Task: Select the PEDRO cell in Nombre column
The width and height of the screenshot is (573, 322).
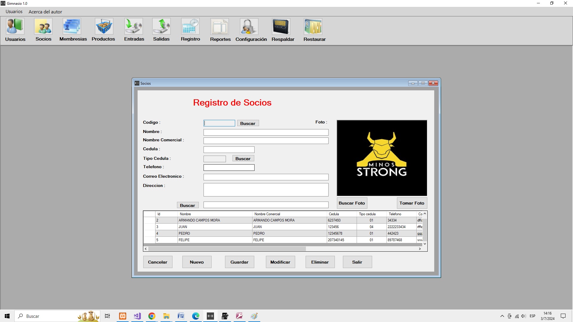Action: [x=215, y=233]
